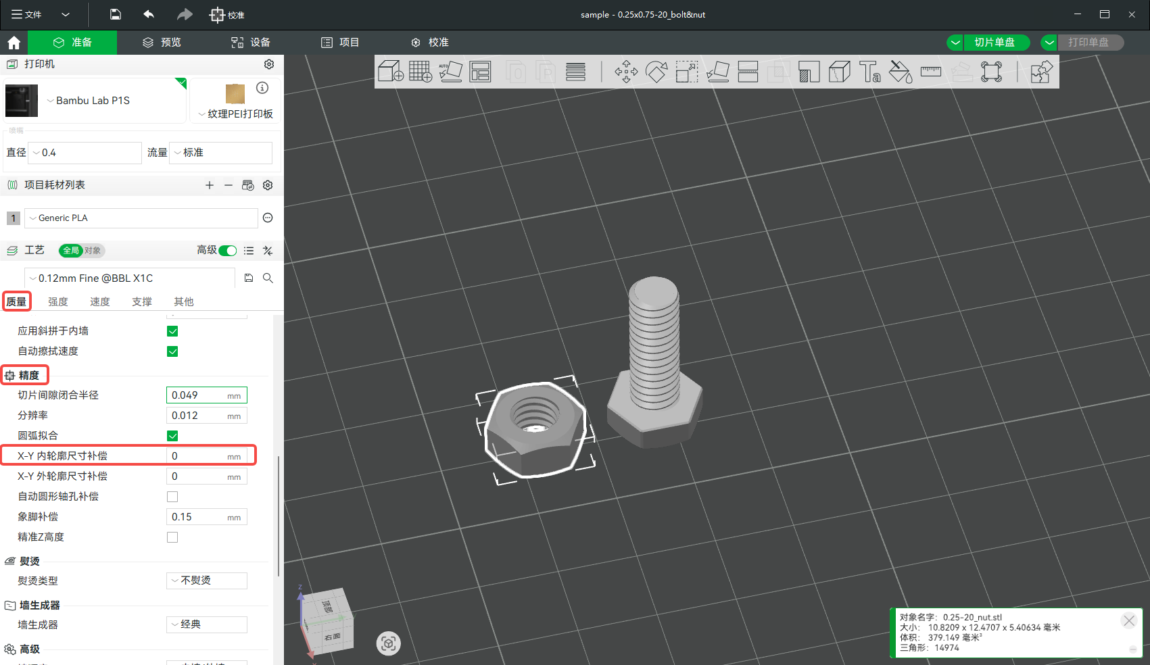This screenshot has width=1150, height=665.
Task: Select the Move tool
Action: point(626,71)
